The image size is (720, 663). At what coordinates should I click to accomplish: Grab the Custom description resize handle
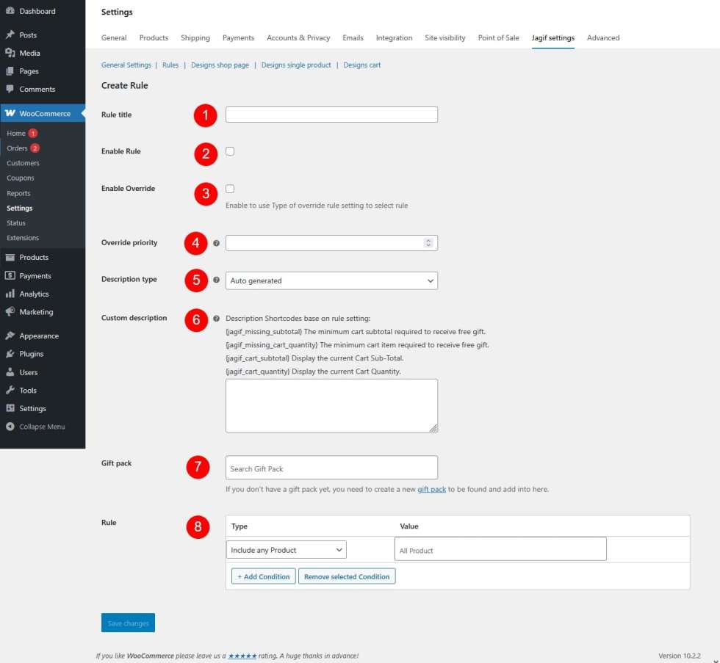click(x=433, y=428)
